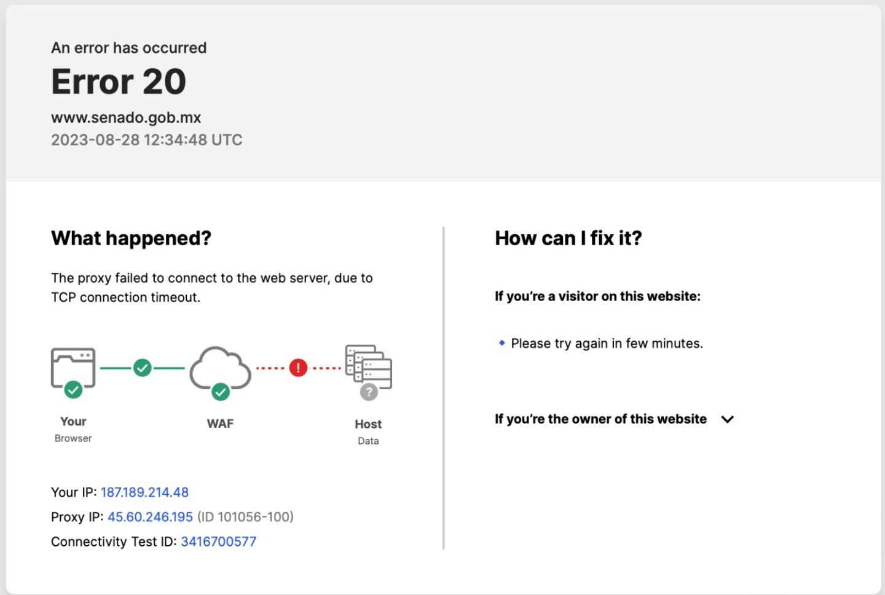
Task: Click the "What happened?" heading
Action: pos(131,238)
